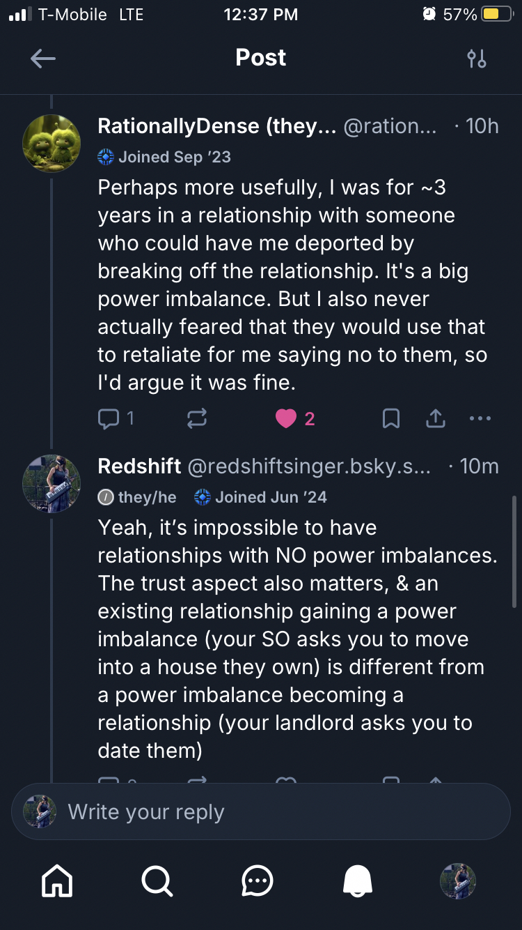Open more options for RationallyDense's post
522x930 pixels.
480,418
